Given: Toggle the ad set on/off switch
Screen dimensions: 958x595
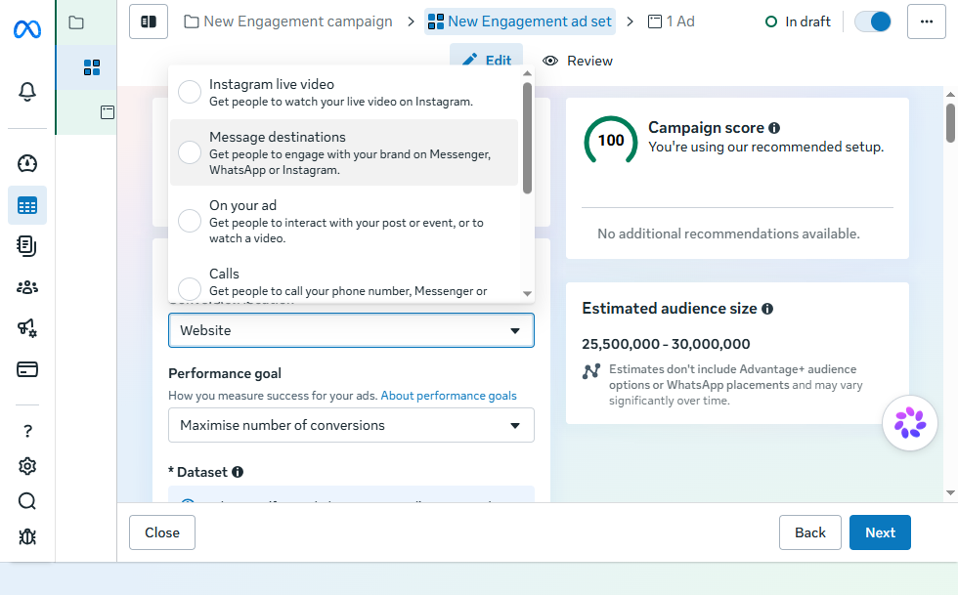Looking at the screenshot, I should 872,22.
